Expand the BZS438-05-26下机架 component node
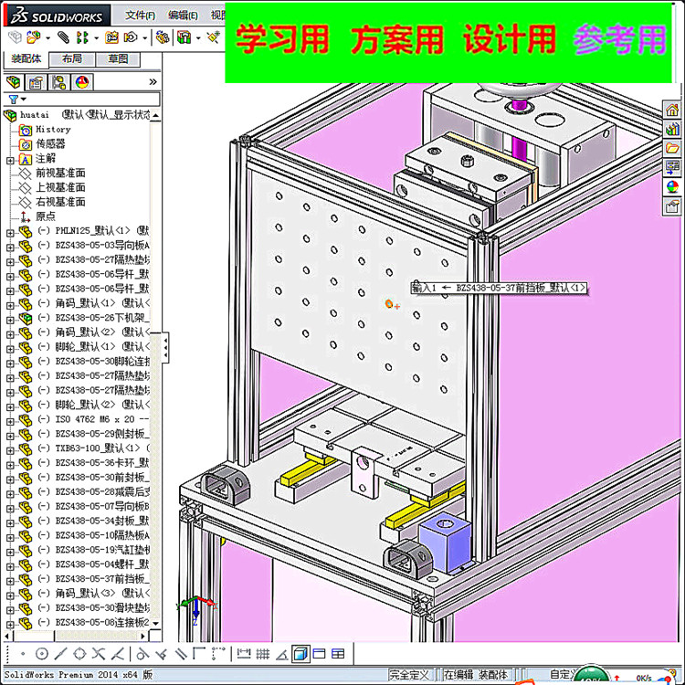The image size is (685, 685). tap(10, 321)
